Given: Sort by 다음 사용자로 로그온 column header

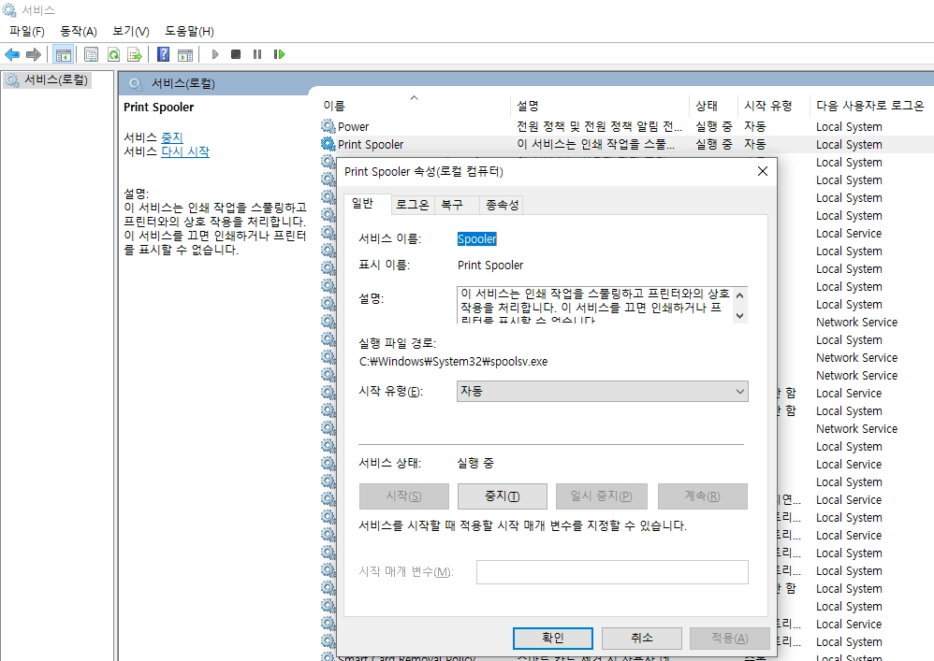Looking at the screenshot, I should (869, 106).
